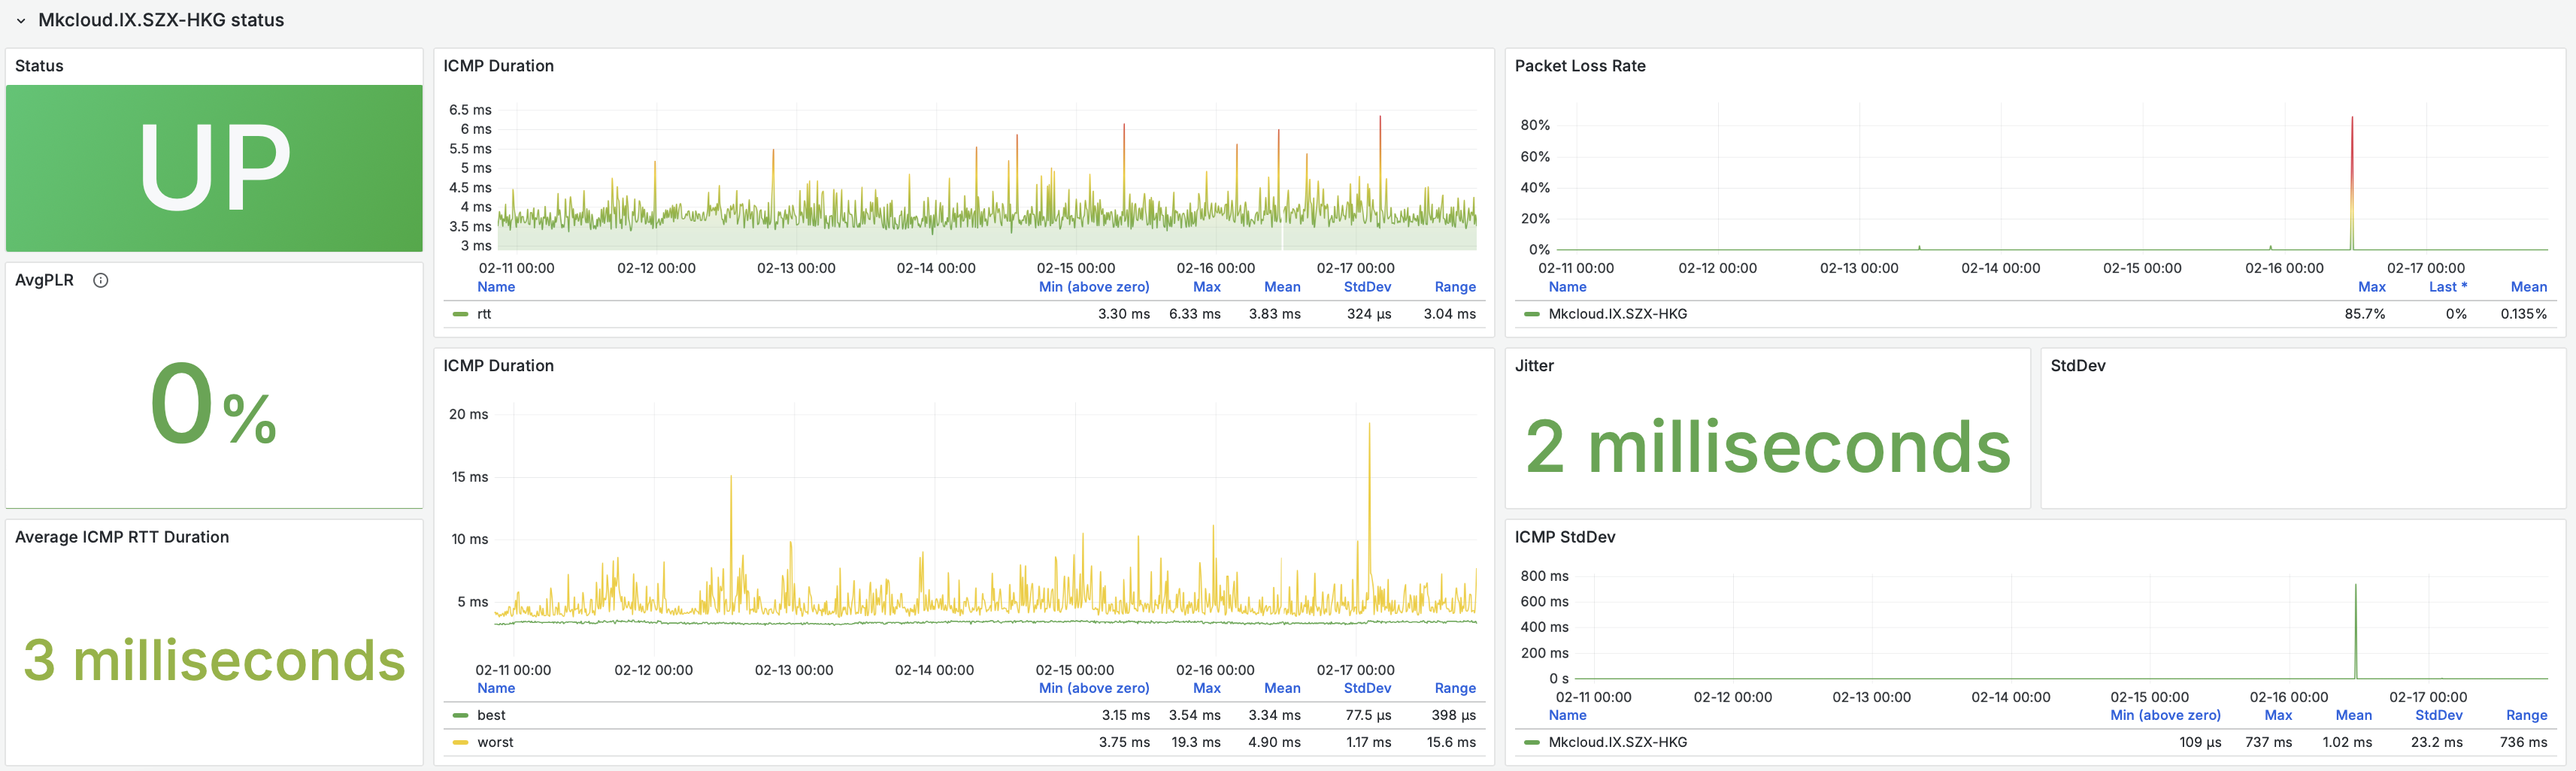This screenshot has width=2576, height=771.
Task: Isolate the worst series via its legend label
Action: 495,742
